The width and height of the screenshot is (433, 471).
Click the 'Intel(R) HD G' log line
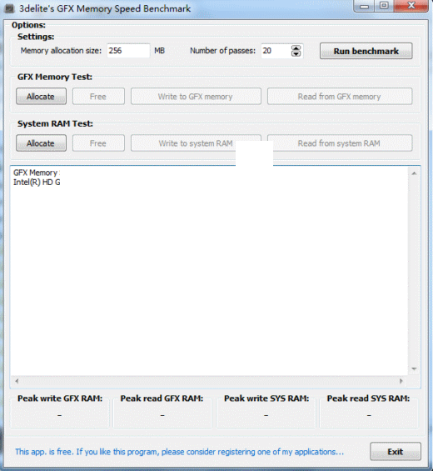click(37, 183)
